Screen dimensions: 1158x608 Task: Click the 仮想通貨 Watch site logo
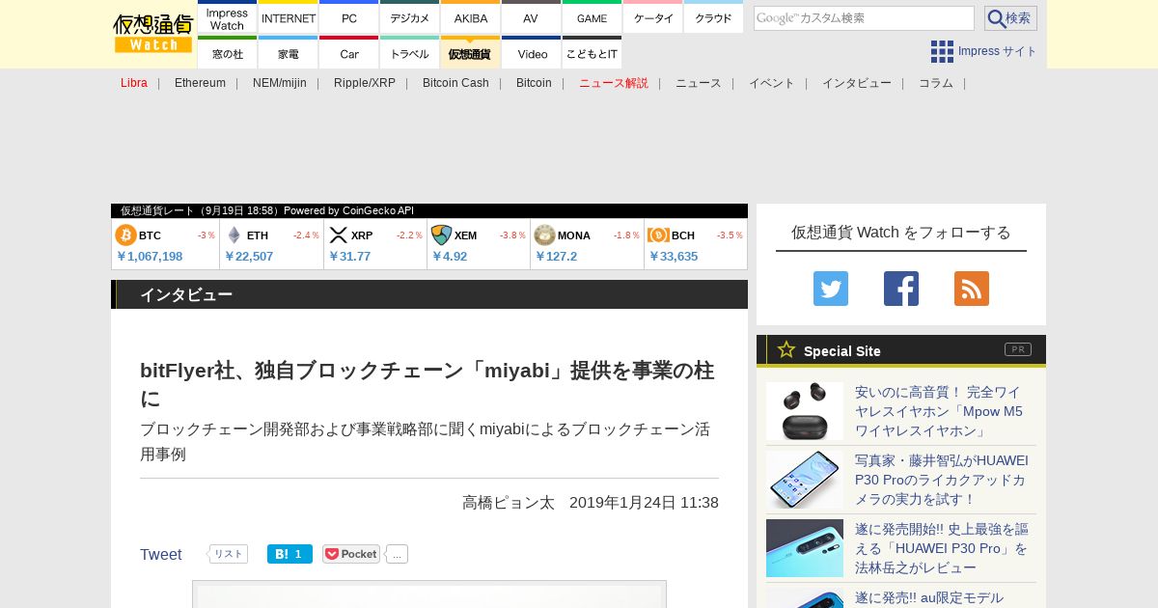coord(153,34)
